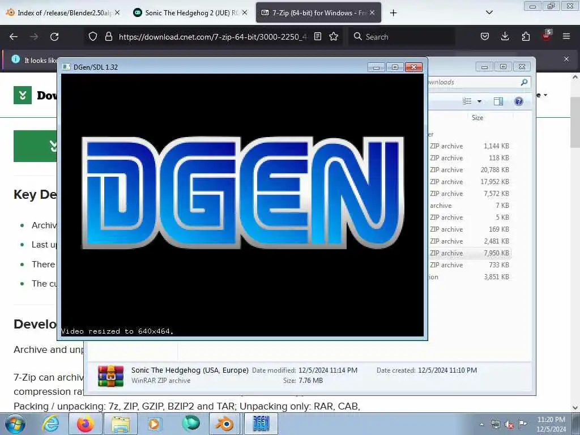The width and height of the screenshot is (580, 435).
Task: Select the 7-Zip (64-bit) for Windows tab
Action: [318, 13]
